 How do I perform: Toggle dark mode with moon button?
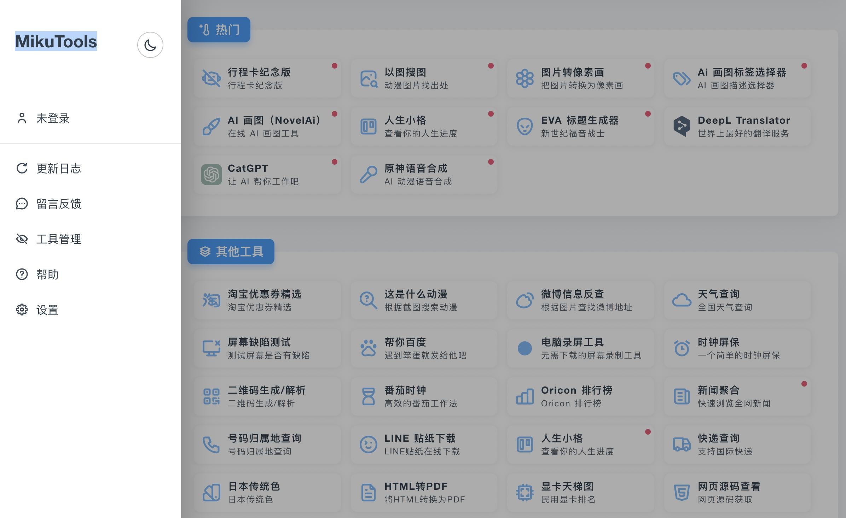(x=150, y=45)
